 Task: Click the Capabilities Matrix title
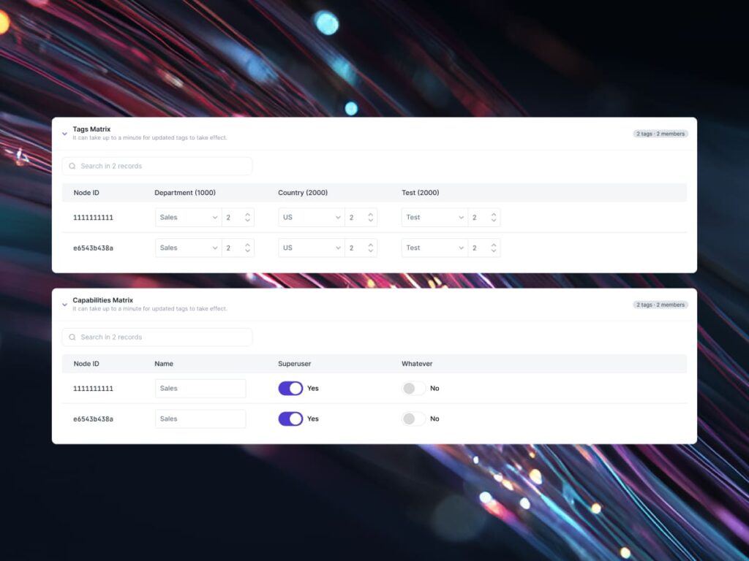tap(102, 300)
